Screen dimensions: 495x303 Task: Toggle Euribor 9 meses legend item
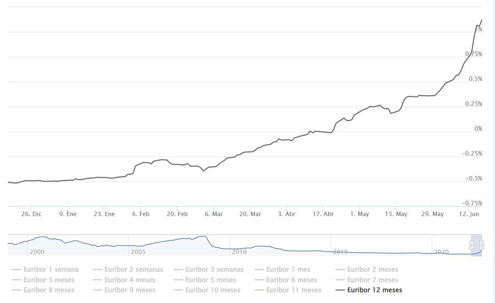point(130,290)
